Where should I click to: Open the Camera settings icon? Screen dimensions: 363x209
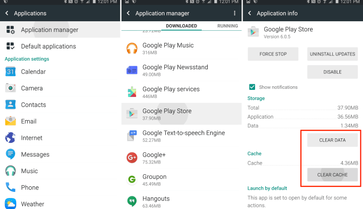[11, 88]
